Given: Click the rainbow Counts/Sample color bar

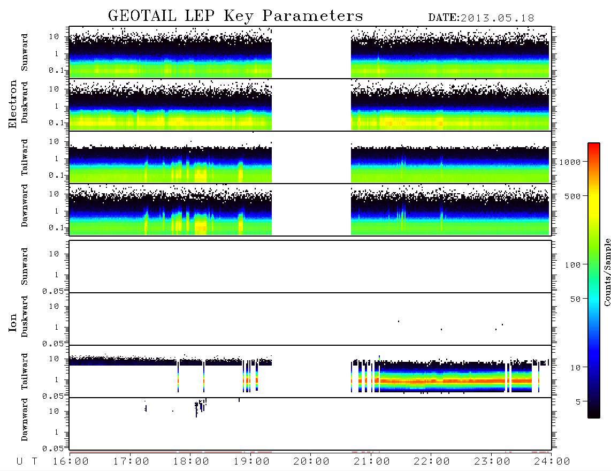Looking at the screenshot, I should (593, 280).
